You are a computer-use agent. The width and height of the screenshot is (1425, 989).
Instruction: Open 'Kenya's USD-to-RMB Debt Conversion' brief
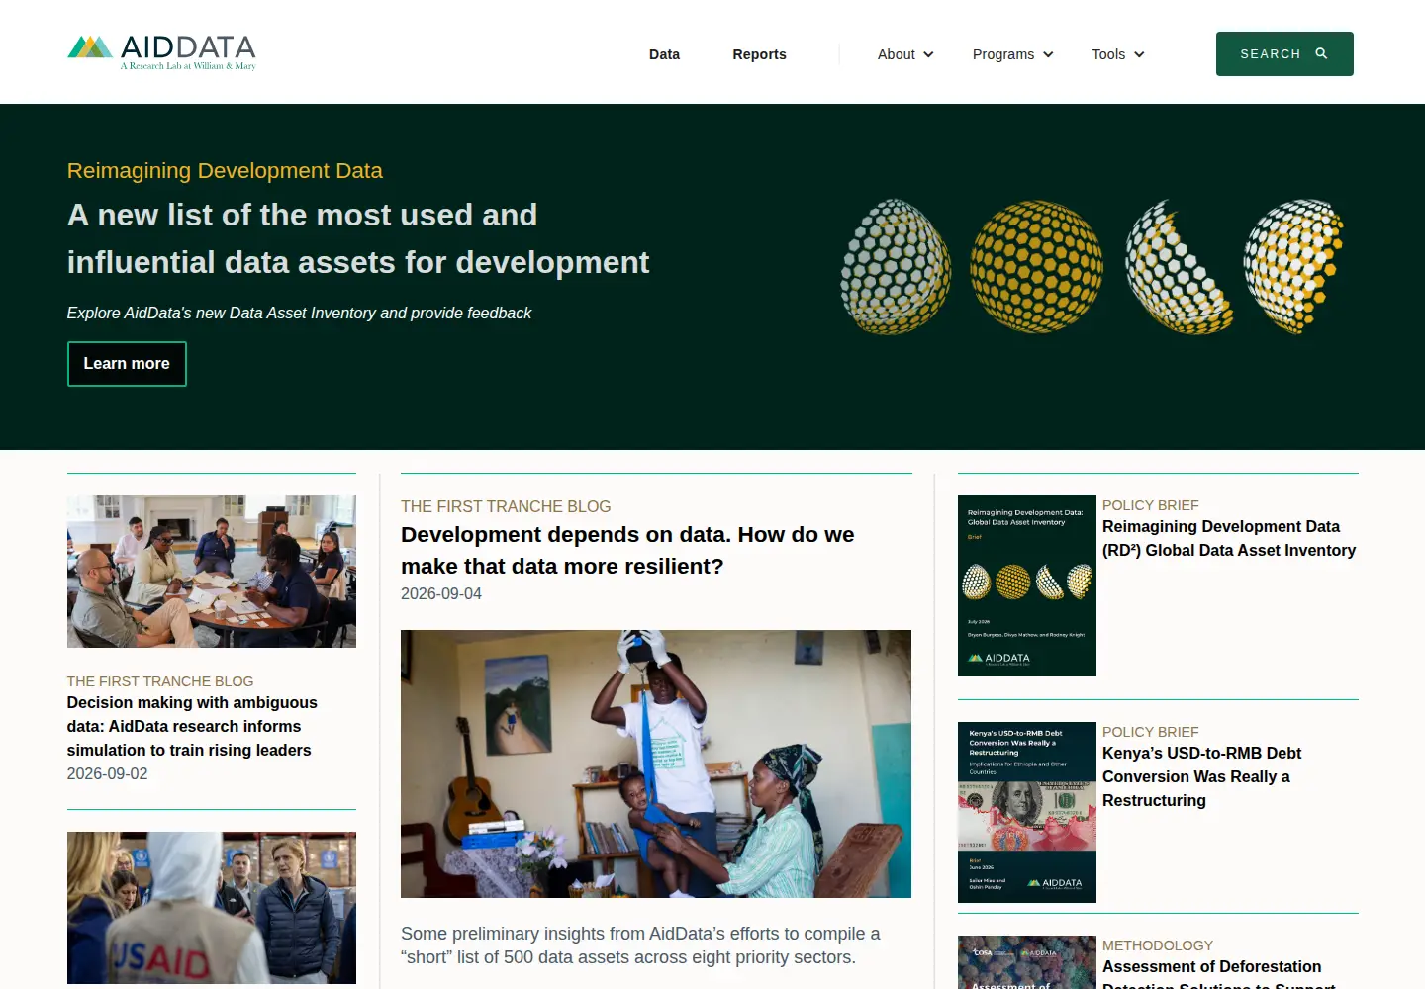pyautogui.click(x=1201, y=776)
